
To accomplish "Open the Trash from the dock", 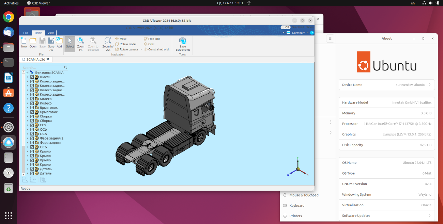I will click(x=9, y=188).
